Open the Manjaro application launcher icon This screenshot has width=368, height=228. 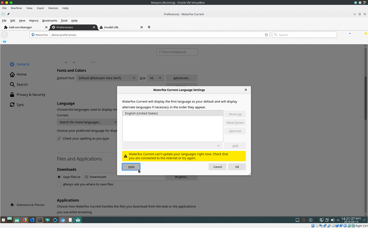(3, 220)
